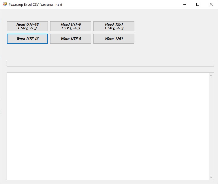Open the application icon menu in title bar
This screenshot has width=218, height=184.
tap(5, 4)
